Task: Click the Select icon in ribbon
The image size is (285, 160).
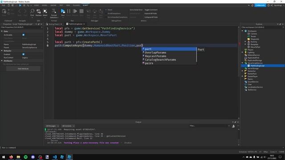Action: click(45, 11)
